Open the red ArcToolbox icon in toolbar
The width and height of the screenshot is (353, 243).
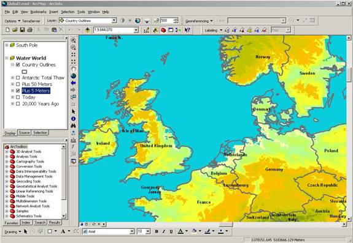click(163, 30)
